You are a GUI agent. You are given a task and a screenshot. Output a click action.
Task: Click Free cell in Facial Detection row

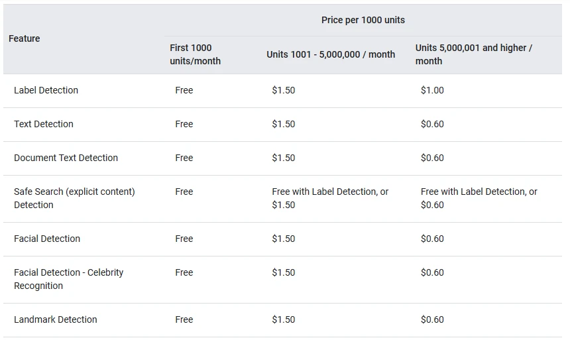(x=184, y=239)
